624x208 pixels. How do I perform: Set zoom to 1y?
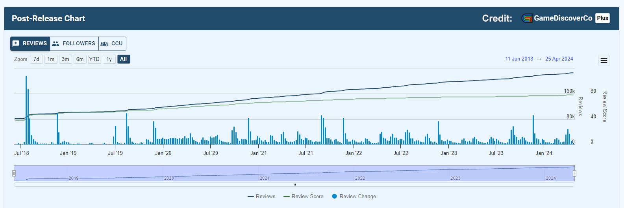point(109,59)
